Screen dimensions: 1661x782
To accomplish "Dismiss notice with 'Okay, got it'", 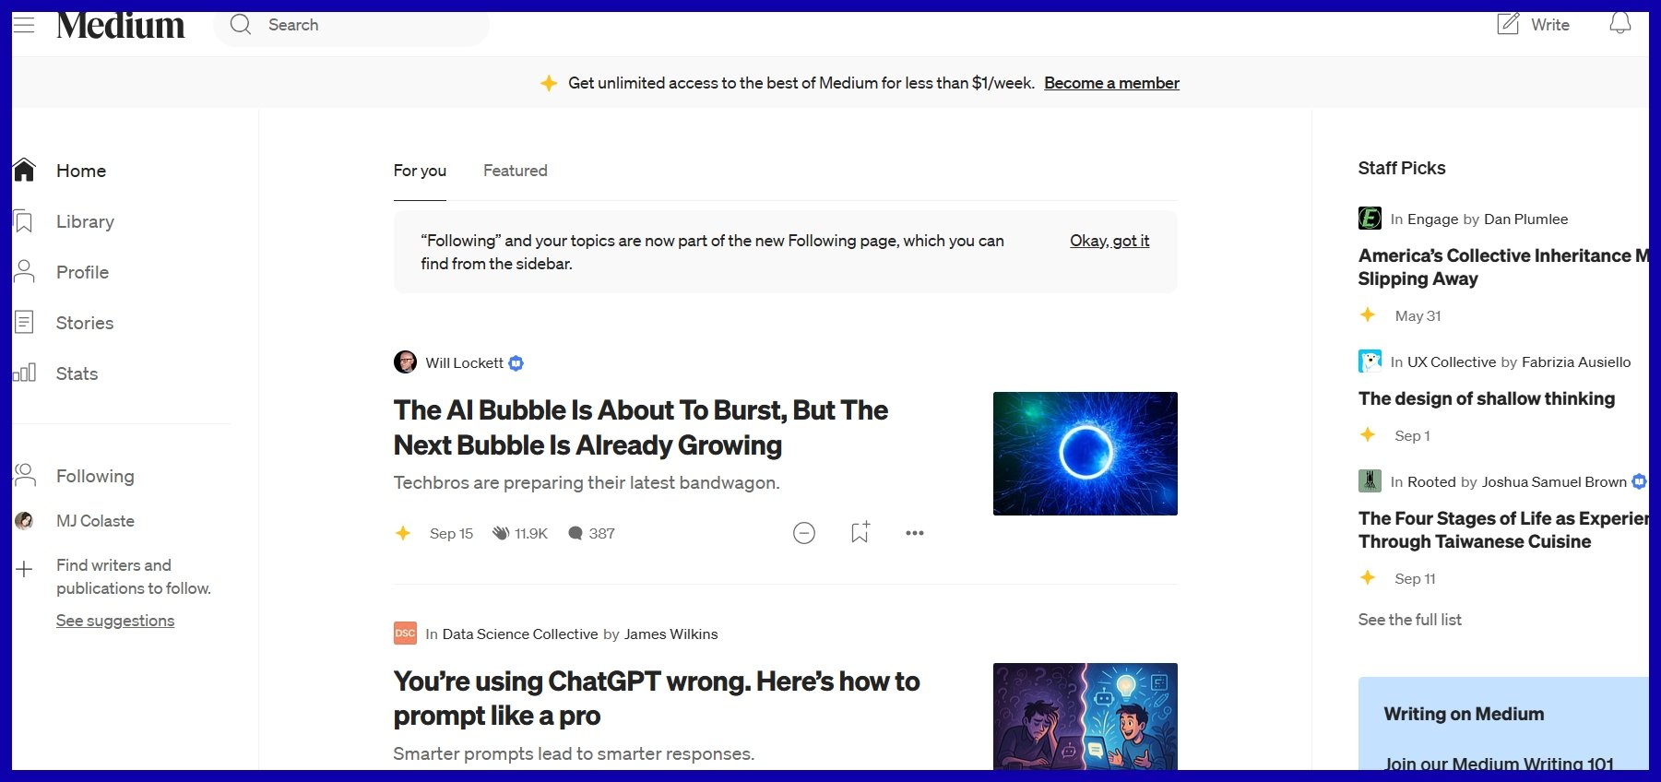I will point(1109,241).
